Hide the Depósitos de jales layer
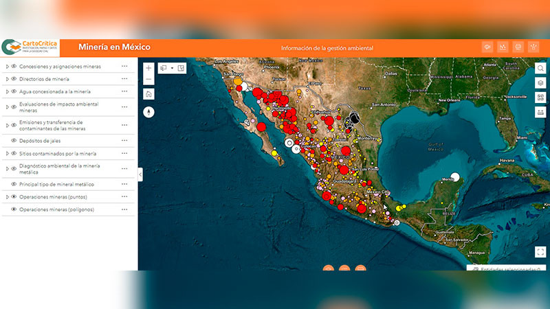The width and height of the screenshot is (550, 309). tap(14, 141)
